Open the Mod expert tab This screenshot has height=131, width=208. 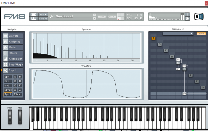pos(8,85)
